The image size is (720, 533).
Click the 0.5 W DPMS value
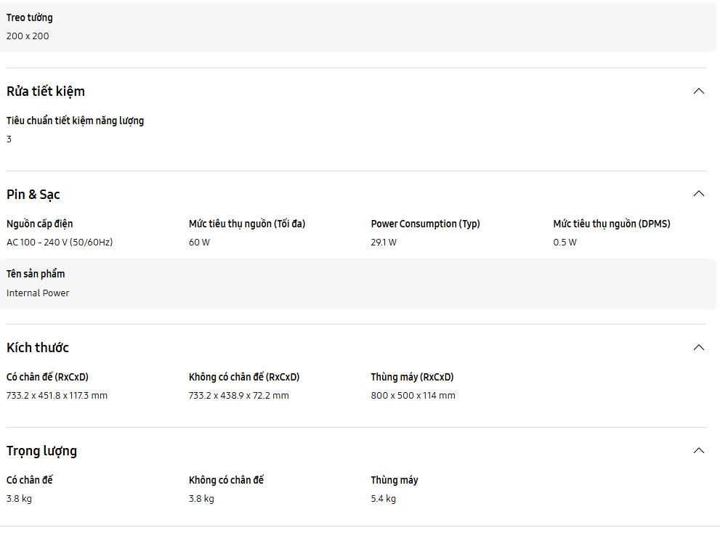(565, 242)
